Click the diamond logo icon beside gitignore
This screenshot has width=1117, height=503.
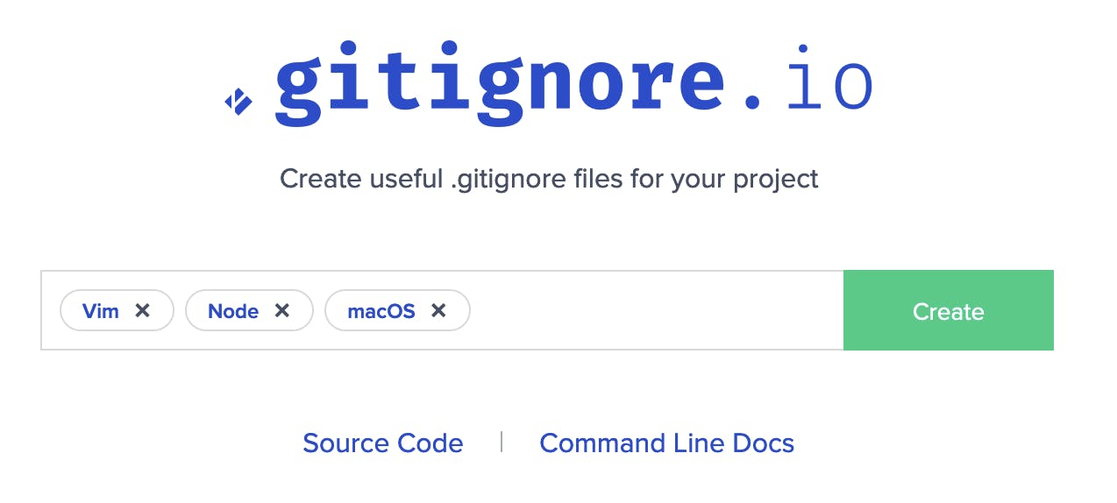click(238, 102)
